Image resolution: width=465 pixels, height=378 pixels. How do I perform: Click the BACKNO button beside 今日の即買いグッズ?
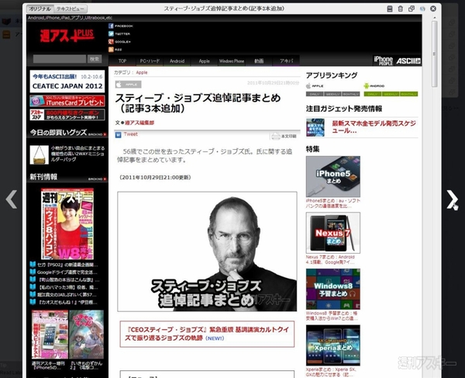(98, 134)
